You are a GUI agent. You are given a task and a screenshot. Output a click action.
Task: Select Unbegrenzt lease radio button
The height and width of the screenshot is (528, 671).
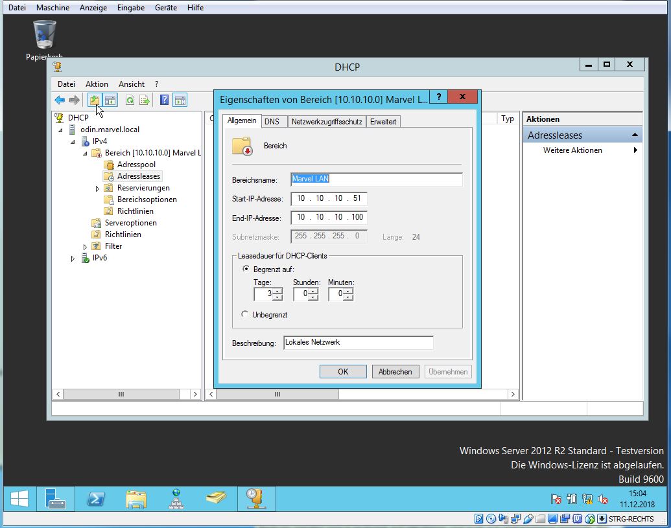tap(244, 314)
